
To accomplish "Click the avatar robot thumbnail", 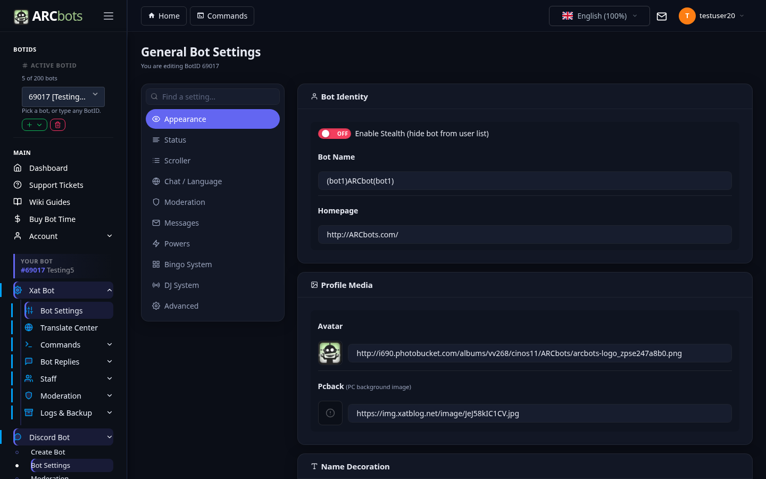I will coord(330,352).
